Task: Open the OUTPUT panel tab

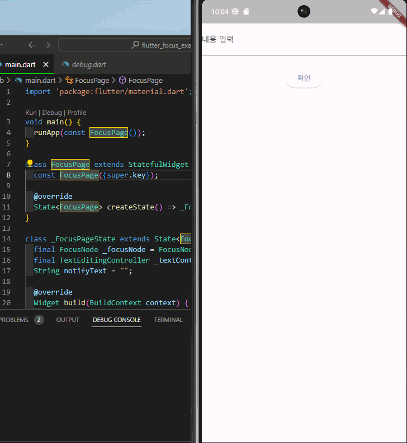Action: [x=68, y=320]
